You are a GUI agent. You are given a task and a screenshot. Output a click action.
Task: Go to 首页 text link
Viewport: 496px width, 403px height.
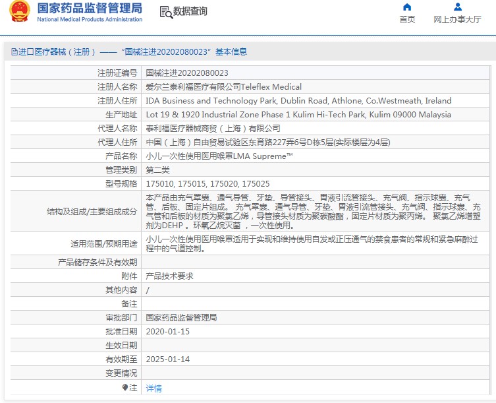coord(407,20)
